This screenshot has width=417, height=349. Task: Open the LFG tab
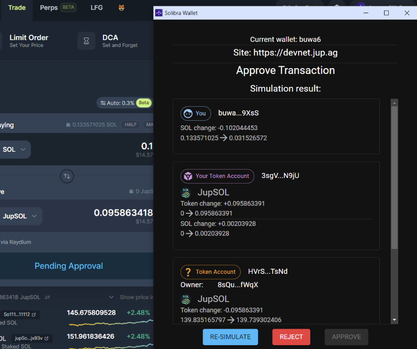click(x=96, y=8)
